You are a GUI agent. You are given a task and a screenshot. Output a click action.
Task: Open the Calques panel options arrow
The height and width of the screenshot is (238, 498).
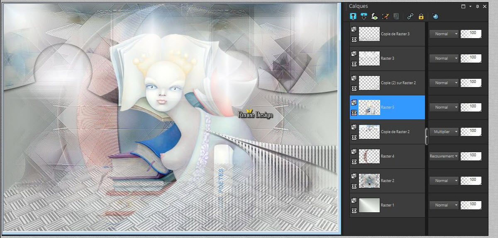[x=470, y=6]
